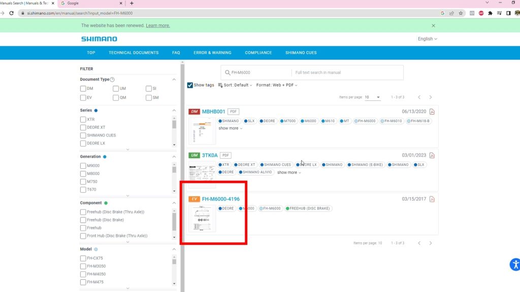Open TECHNICAL DOCUMENTS in the nav bar

point(134,53)
